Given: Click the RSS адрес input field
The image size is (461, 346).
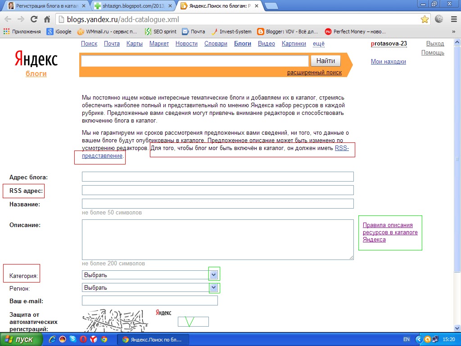Looking at the screenshot, I should 218,190.
